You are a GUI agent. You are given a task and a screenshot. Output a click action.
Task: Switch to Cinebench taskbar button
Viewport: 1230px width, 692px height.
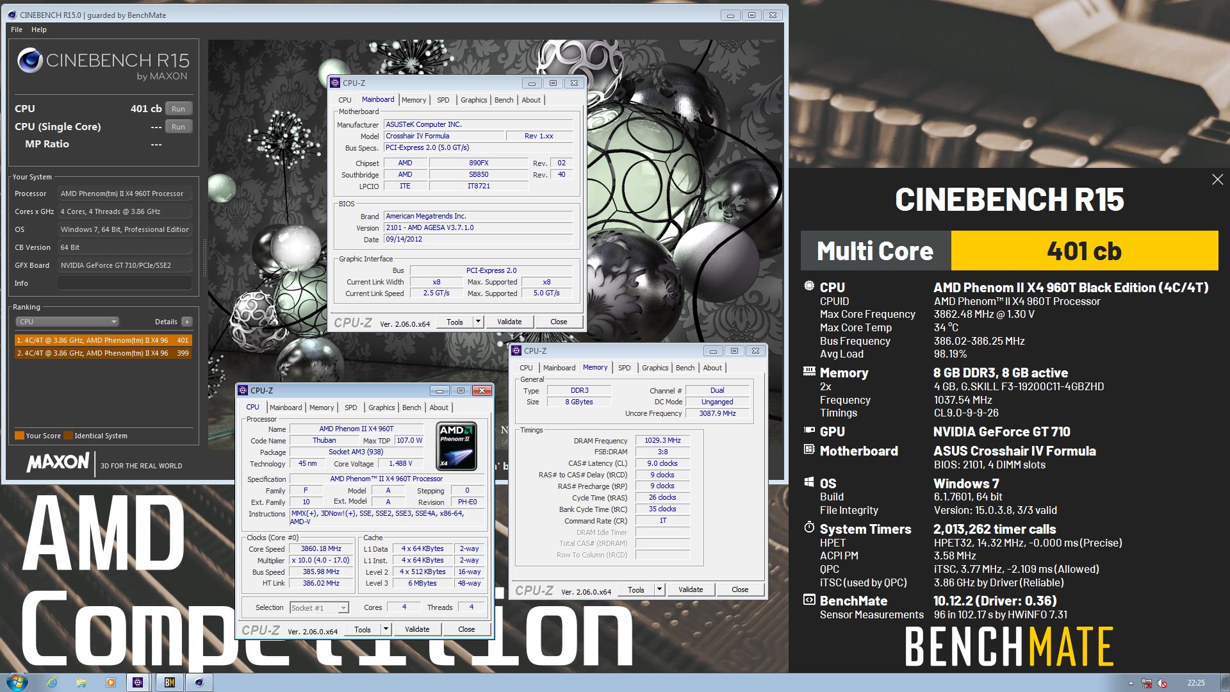(x=199, y=682)
